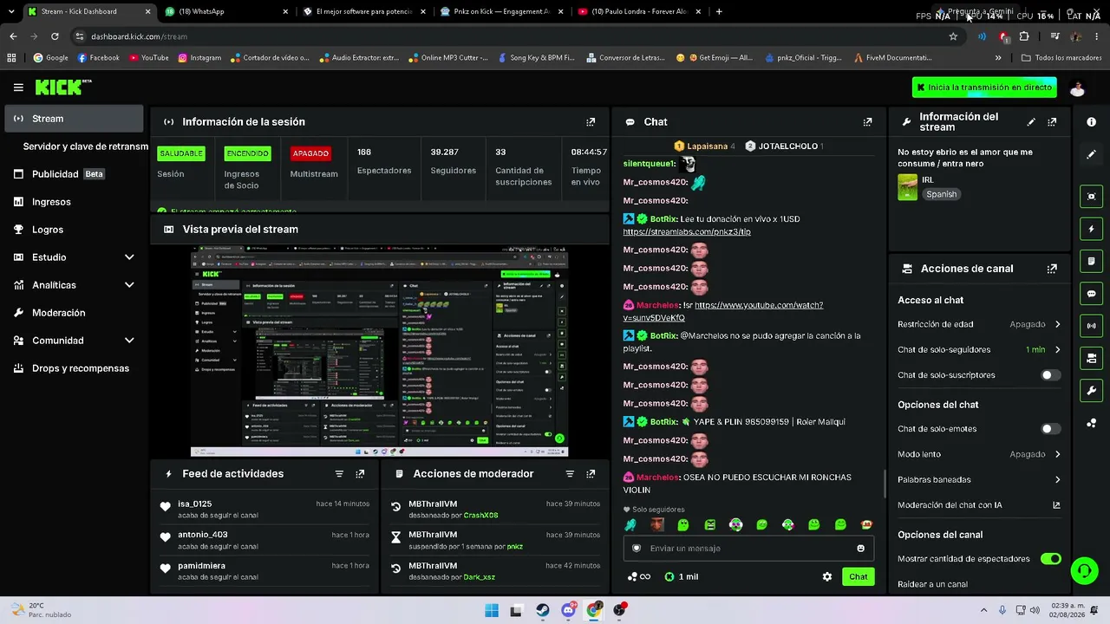Pop out the Acciones de canal panel
Screen dimensions: 1110x624
coord(1052,269)
